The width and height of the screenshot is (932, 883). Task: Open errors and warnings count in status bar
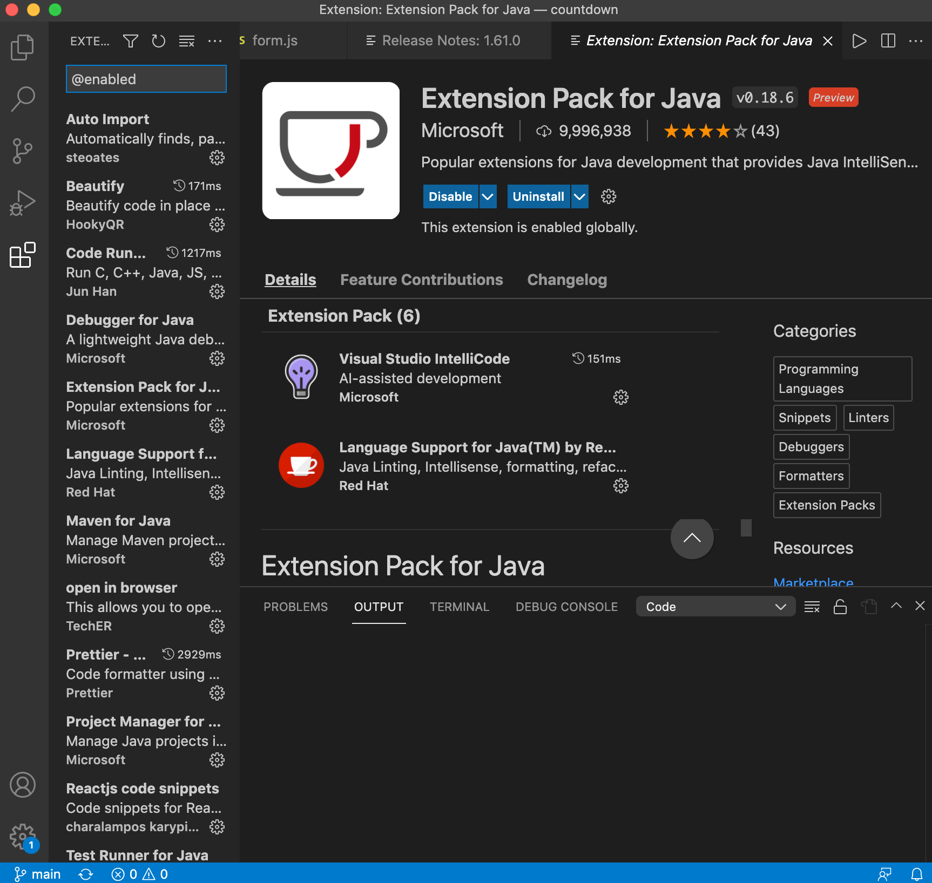(x=140, y=874)
